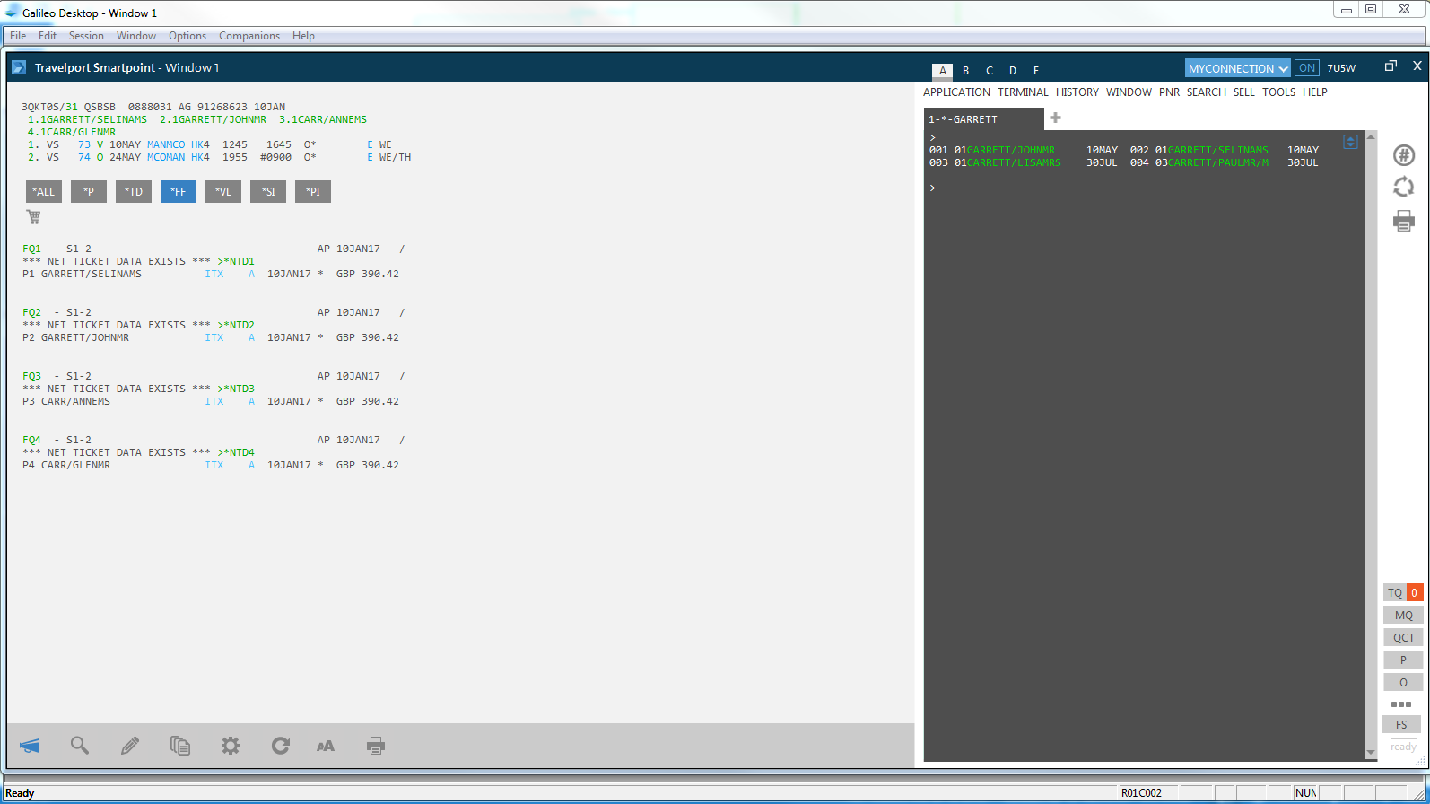
Task: Open the TQ ticket queue button
Action: [x=1403, y=592]
